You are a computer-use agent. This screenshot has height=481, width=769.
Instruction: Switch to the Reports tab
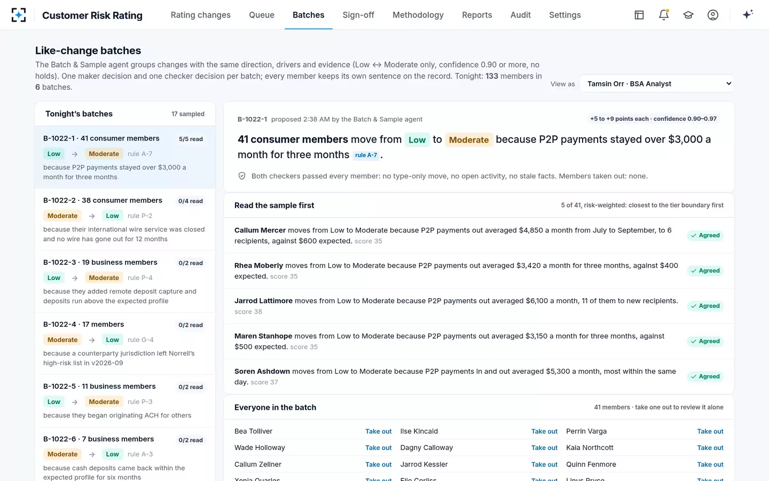[x=477, y=15]
